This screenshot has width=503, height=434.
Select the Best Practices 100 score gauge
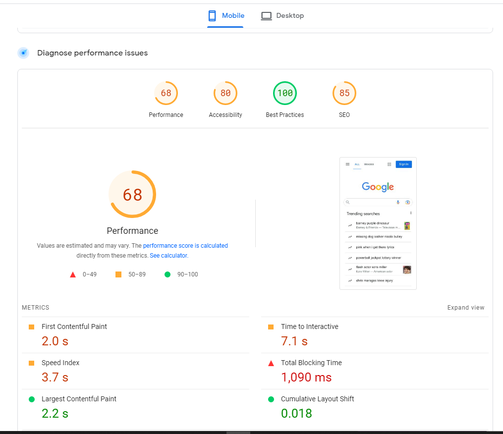point(285,93)
